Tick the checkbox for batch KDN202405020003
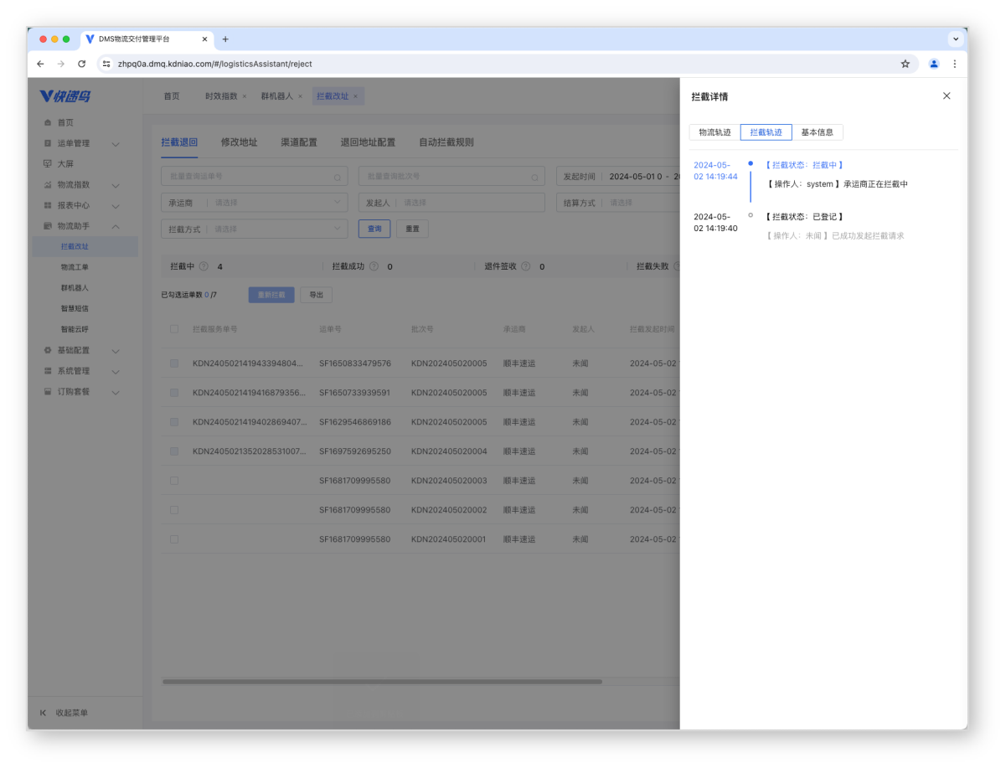The image size is (1006, 768). 174,481
